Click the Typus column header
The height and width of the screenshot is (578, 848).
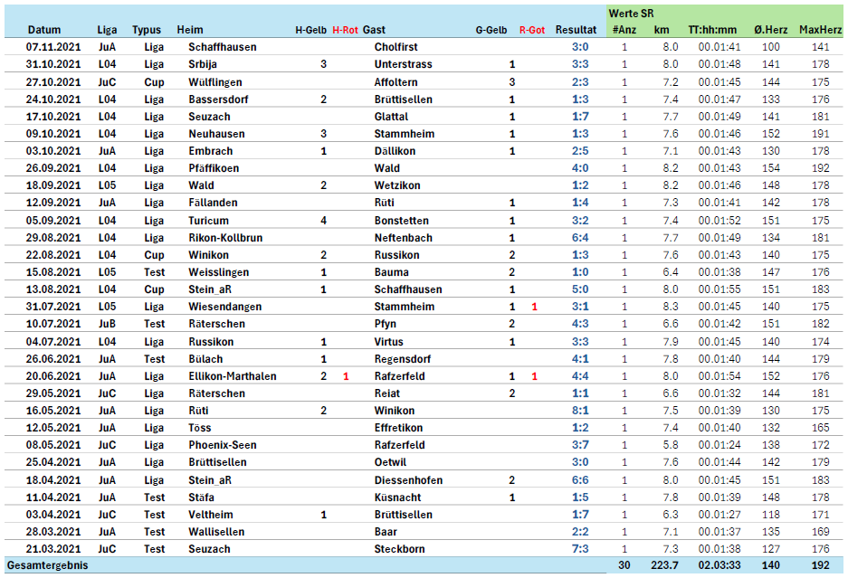pyautogui.click(x=147, y=30)
